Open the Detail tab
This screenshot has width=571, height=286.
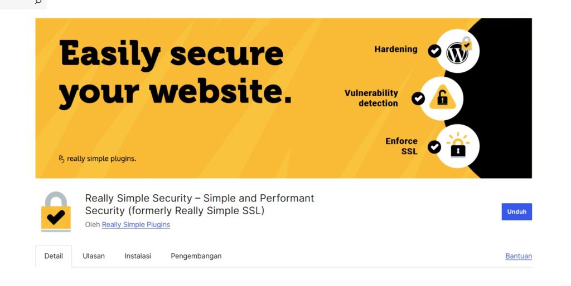point(54,256)
